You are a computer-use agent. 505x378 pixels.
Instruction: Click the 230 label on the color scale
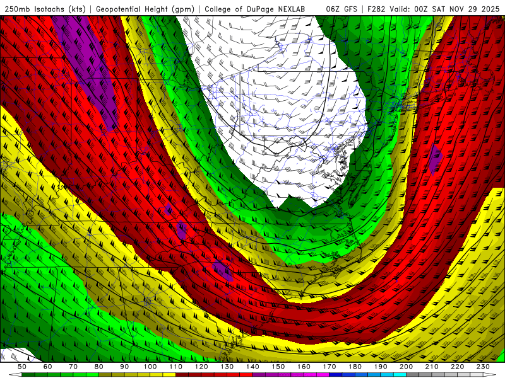pyautogui.click(x=484, y=367)
